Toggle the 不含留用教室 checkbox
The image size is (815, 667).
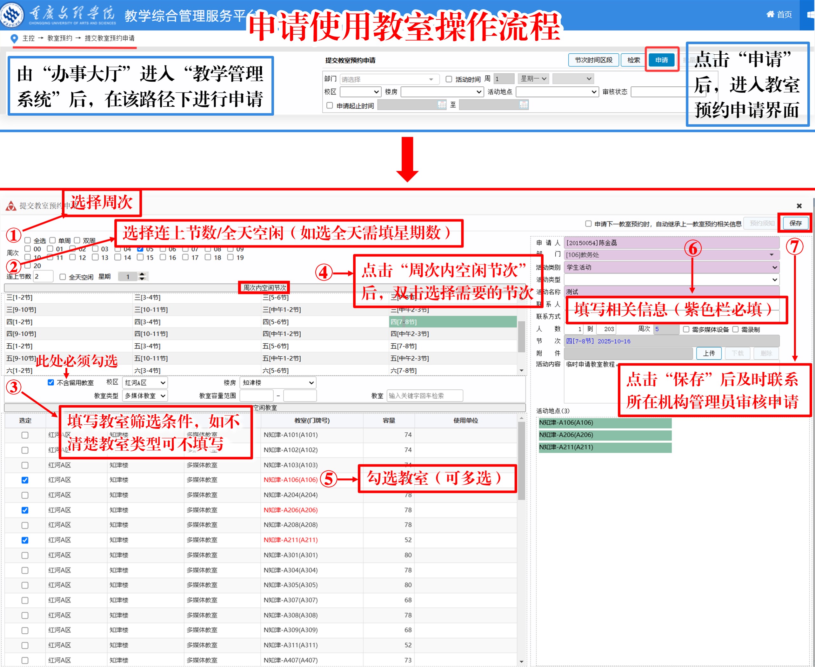(51, 382)
